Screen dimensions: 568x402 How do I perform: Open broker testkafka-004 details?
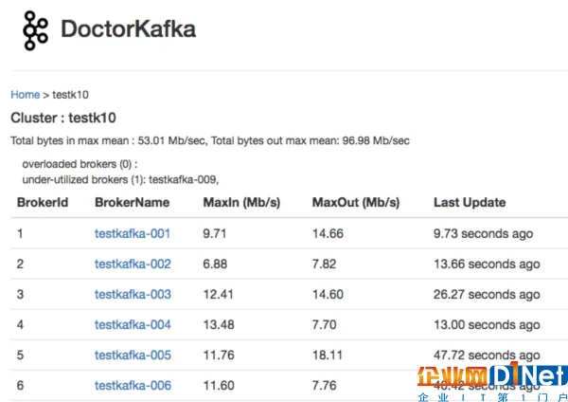pos(133,324)
